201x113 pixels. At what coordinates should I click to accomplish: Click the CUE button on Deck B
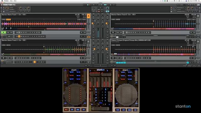click(117, 33)
